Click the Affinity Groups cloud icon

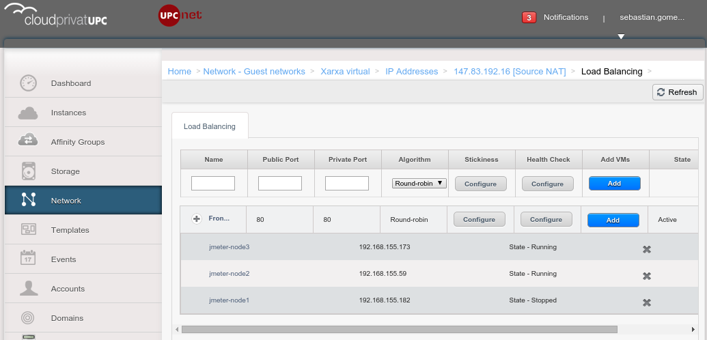28,141
